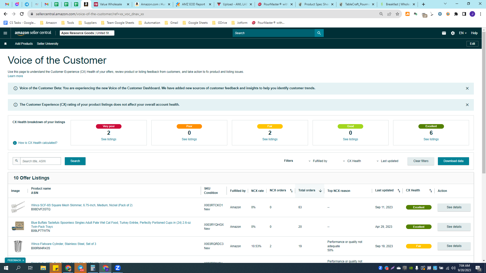
Task: Sort by CX Health column arrows
Action: 431,191
